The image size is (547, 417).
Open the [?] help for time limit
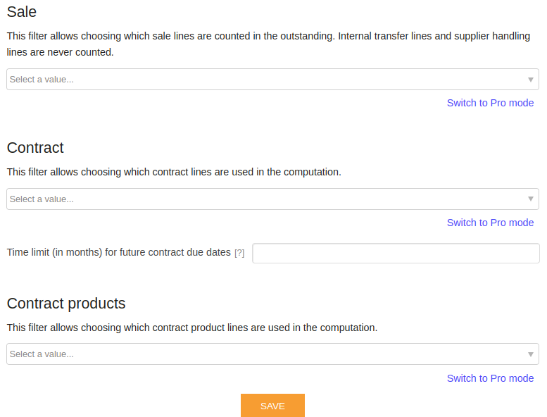[239, 253]
